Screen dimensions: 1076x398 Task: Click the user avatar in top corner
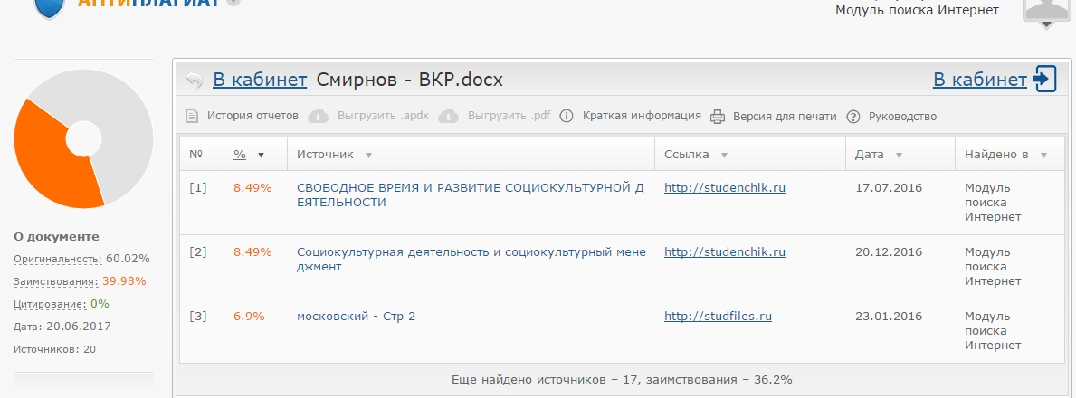(x=1047, y=11)
